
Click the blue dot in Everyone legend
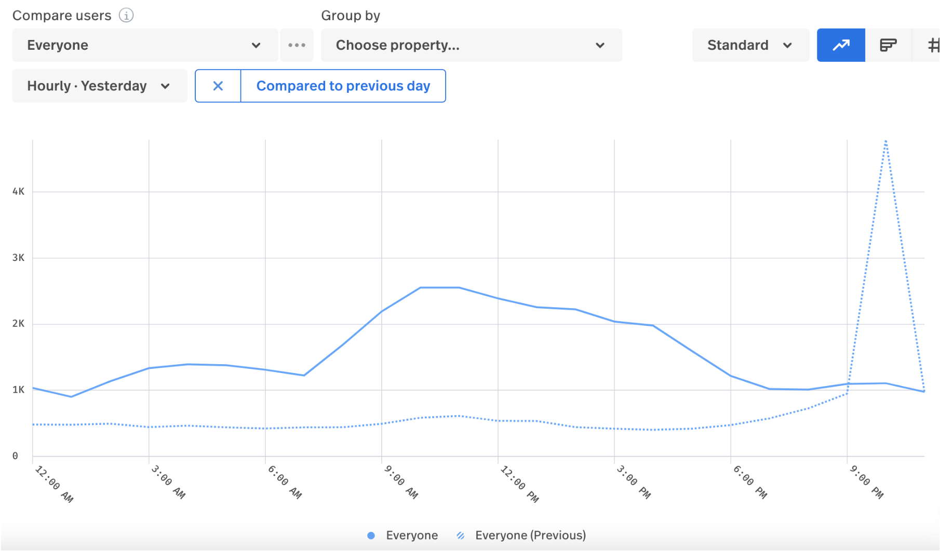371,535
